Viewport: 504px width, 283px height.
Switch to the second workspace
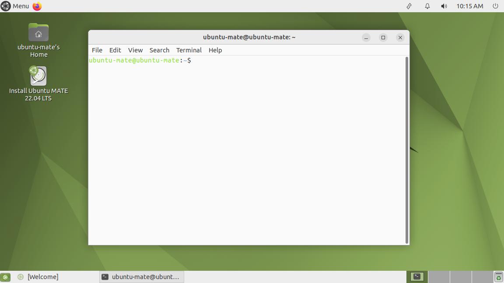(x=439, y=277)
